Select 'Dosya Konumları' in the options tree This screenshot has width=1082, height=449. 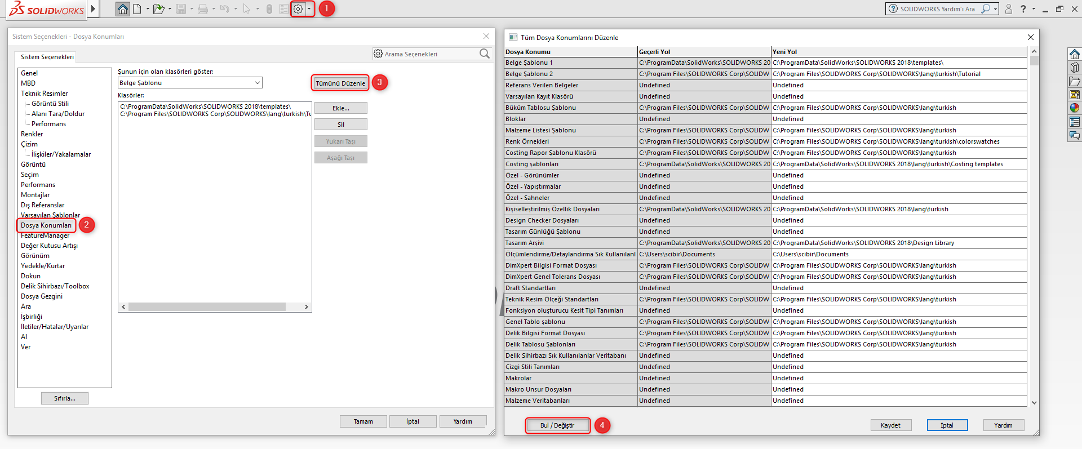(x=46, y=225)
